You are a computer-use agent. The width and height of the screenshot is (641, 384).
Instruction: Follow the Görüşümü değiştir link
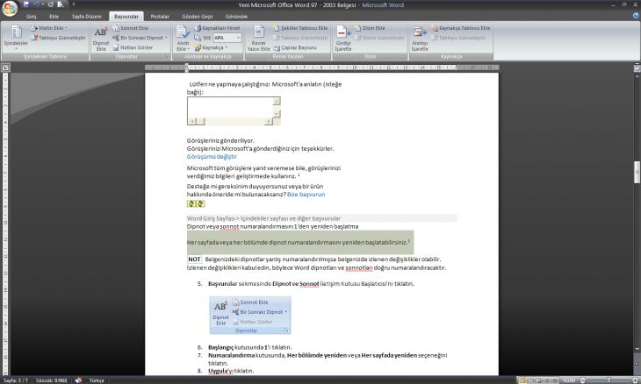pyautogui.click(x=212, y=156)
